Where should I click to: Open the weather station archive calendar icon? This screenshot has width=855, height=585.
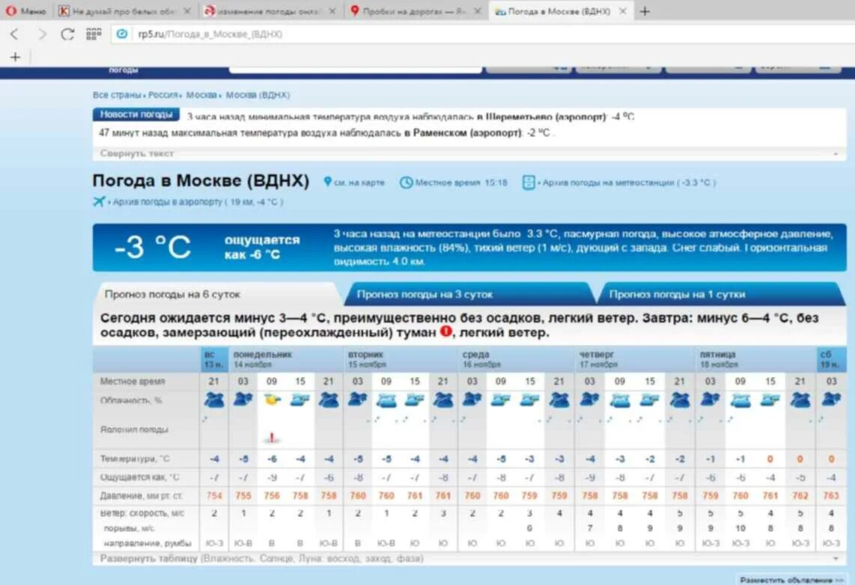pos(527,182)
